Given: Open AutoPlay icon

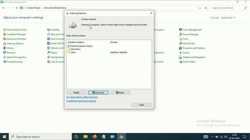Looking at the screenshot, I should click(48, 30).
